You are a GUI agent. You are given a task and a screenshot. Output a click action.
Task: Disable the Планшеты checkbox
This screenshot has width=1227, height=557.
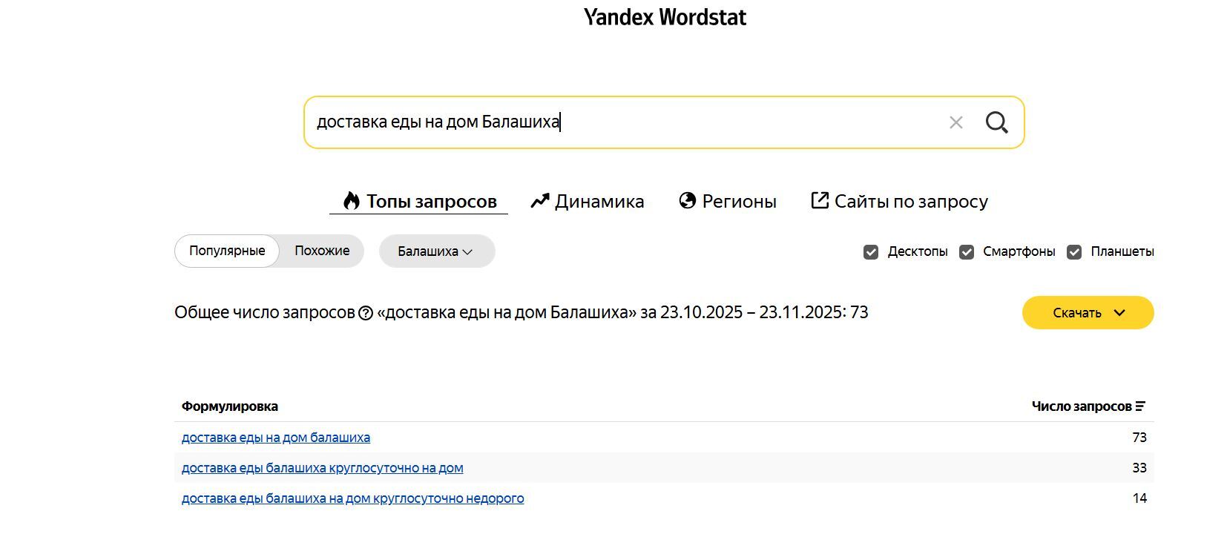[1074, 252]
